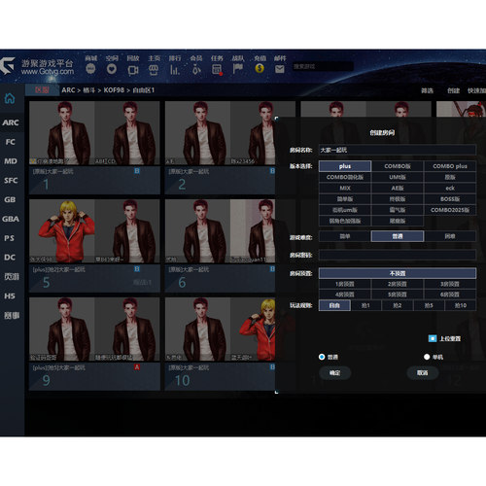Select the 单机 radio button
This screenshot has height=486, width=486.
[427, 357]
